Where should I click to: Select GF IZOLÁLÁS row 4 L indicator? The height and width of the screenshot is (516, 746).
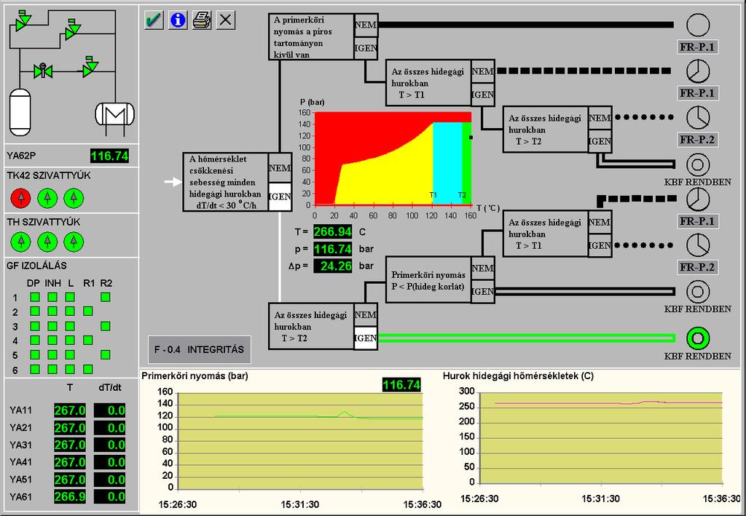[70, 340]
